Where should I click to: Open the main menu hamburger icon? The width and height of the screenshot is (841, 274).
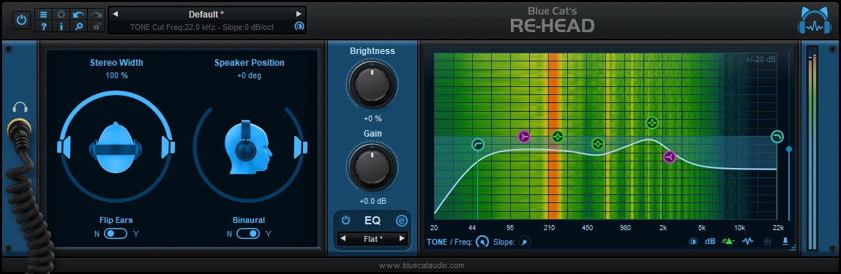43,15
